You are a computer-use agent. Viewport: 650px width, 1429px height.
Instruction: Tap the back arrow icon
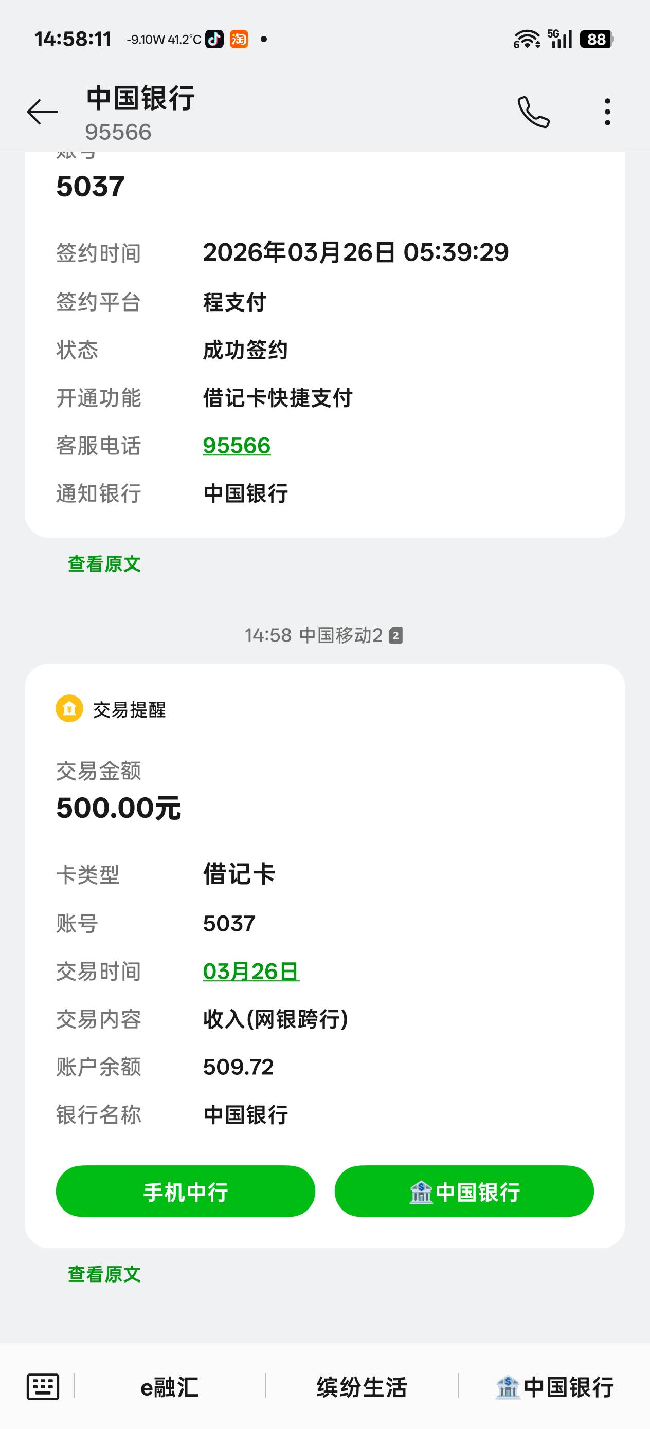tap(42, 112)
